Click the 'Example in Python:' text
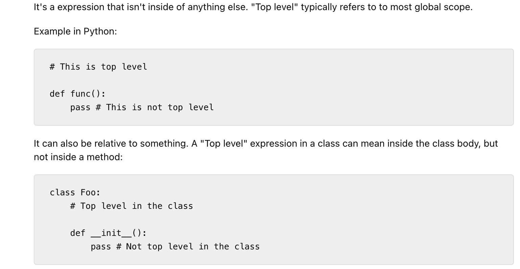The width and height of the screenshot is (520, 269). click(x=75, y=31)
